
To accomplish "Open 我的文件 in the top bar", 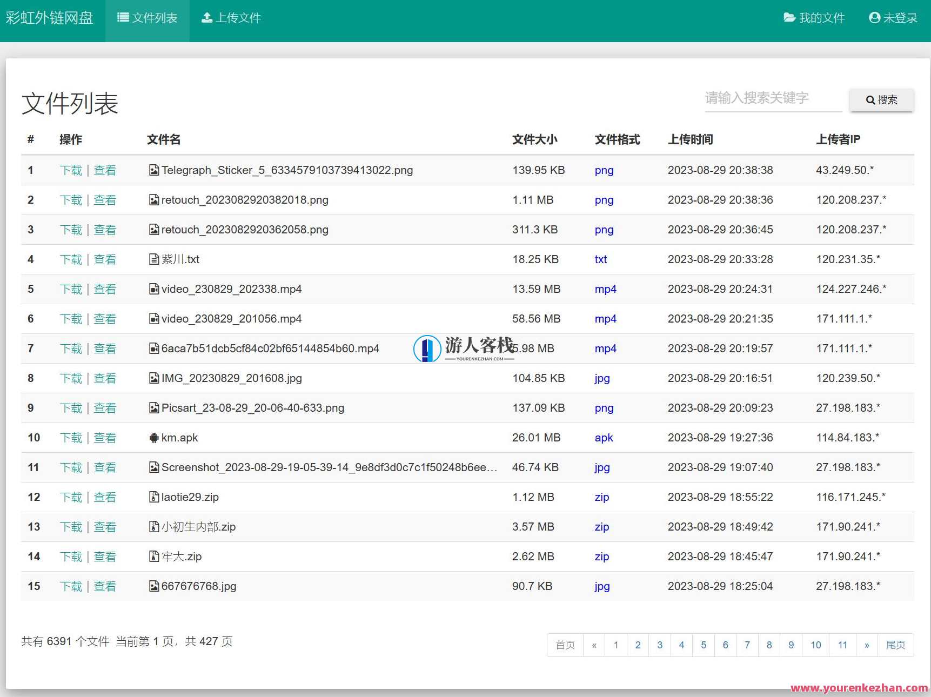I will pyautogui.click(x=814, y=18).
